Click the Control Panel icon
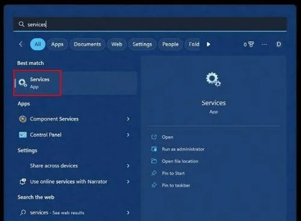This screenshot has height=221, width=301. (23, 135)
